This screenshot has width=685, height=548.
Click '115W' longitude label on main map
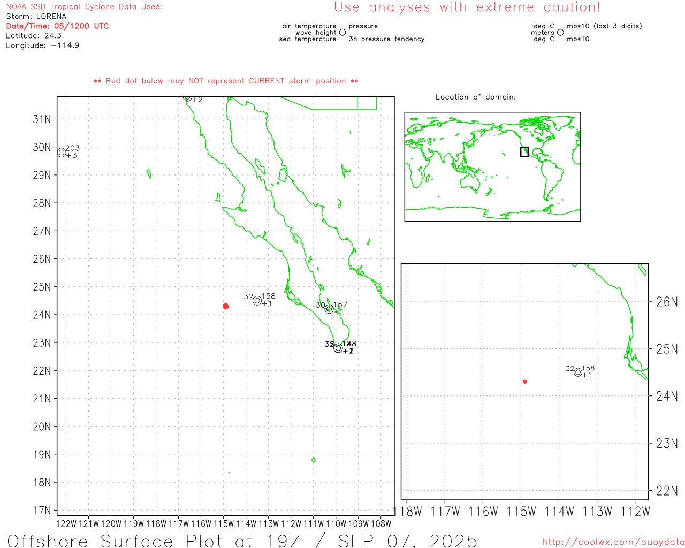click(224, 524)
